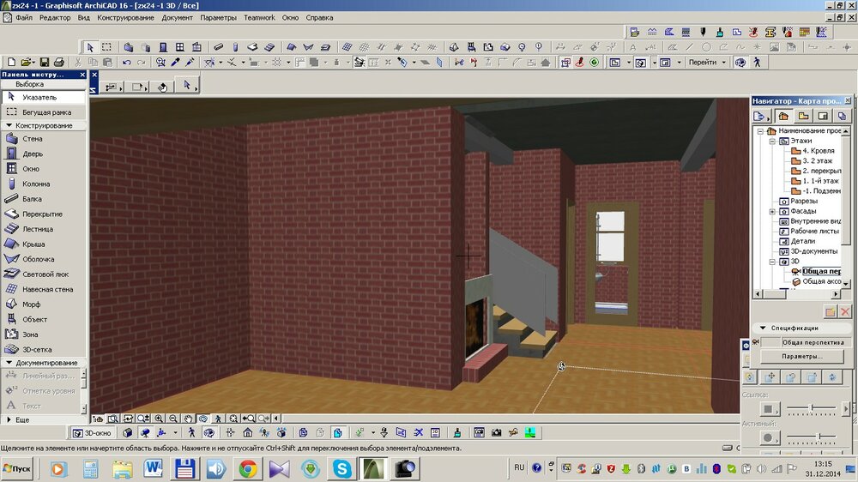Image resolution: width=858 pixels, height=482 pixels.
Task: Open the Конструирование menu
Action: point(126,17)
